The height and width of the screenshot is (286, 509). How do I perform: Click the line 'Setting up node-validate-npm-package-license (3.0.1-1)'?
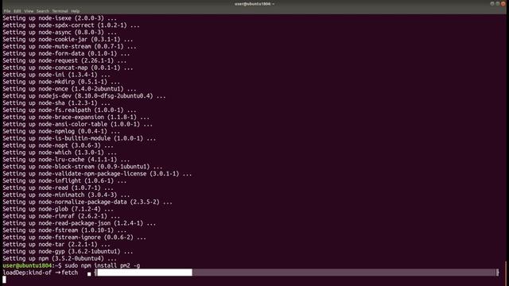97,173
